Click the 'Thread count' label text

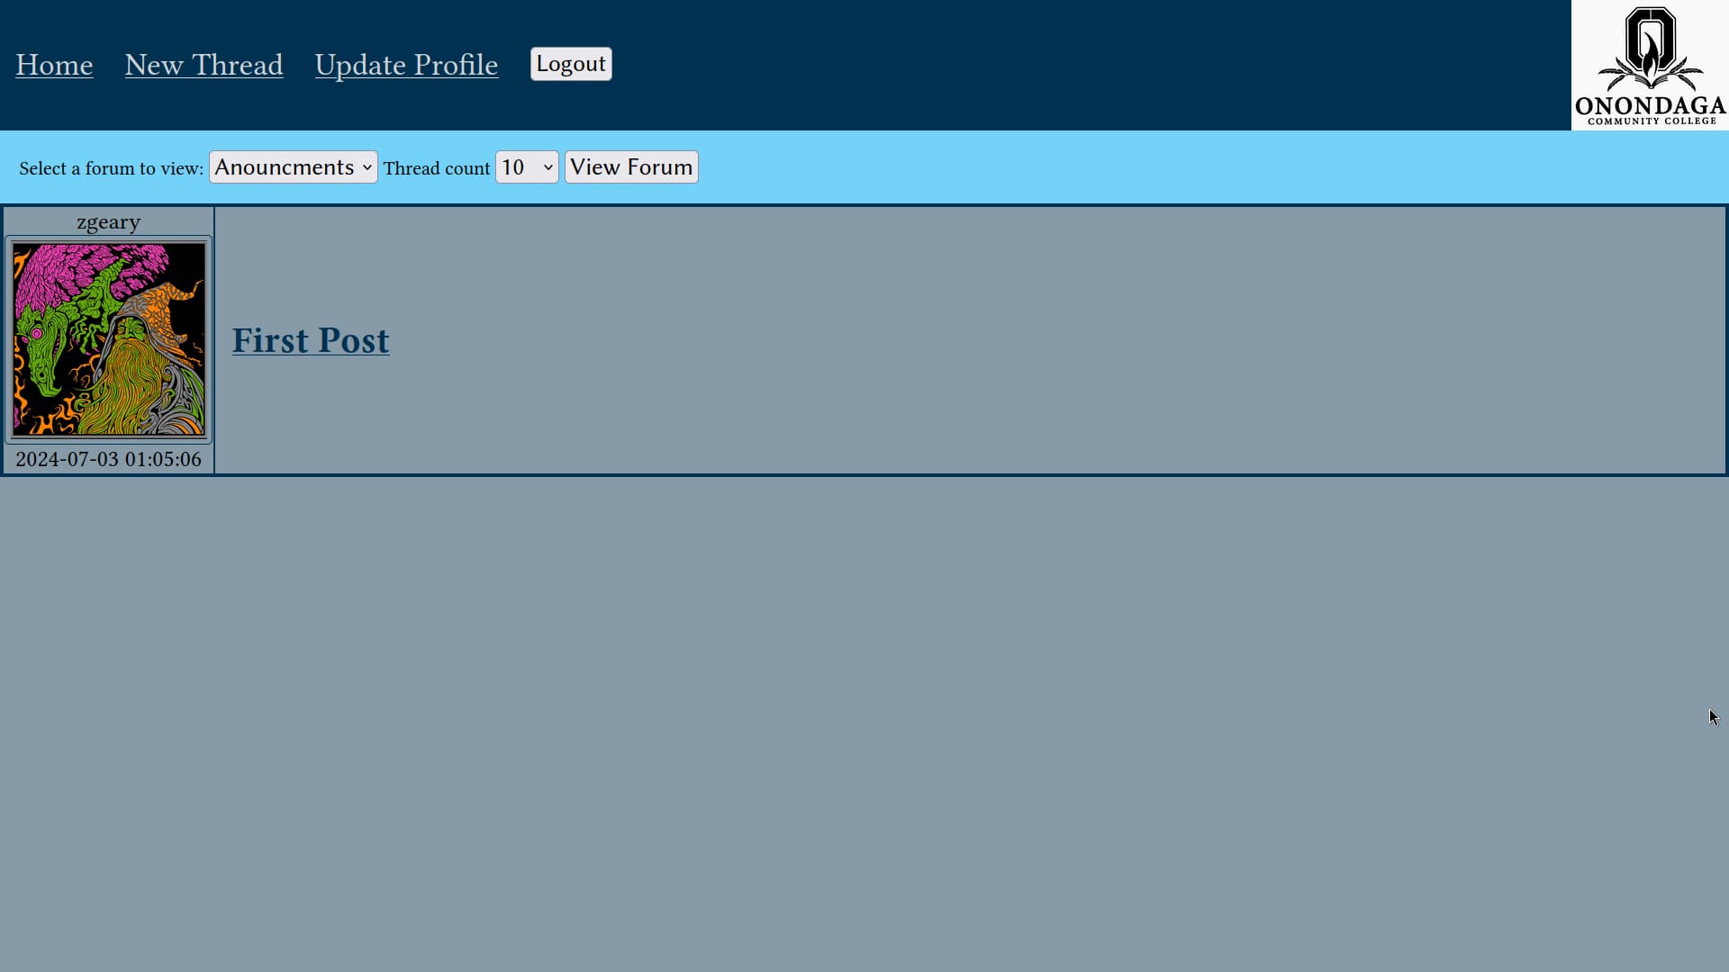click(x=437, y=168)
